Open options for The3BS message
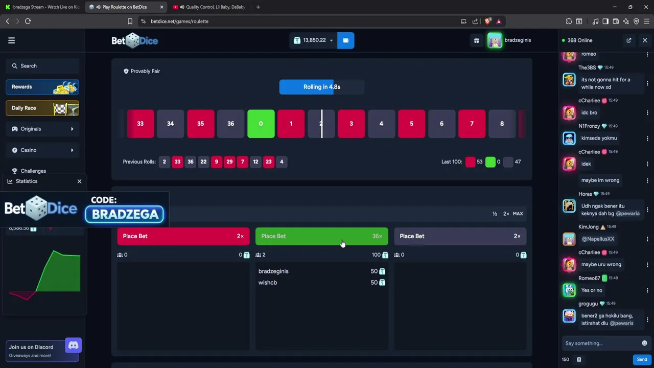 647,83
